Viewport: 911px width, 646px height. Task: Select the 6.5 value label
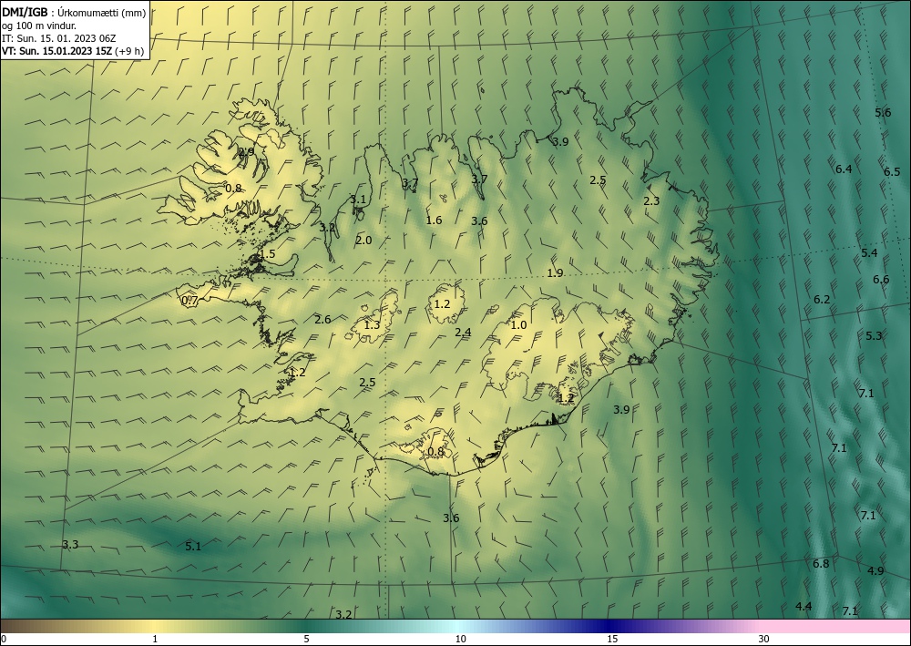click(x=892, y=172)
